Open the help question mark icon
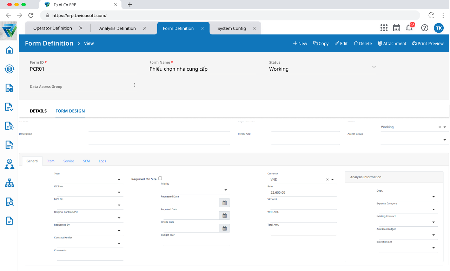The width and height of the screenshot is (450, 271). pos(425,28)
